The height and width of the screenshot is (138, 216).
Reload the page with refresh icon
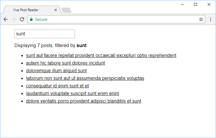pos(22,19)
